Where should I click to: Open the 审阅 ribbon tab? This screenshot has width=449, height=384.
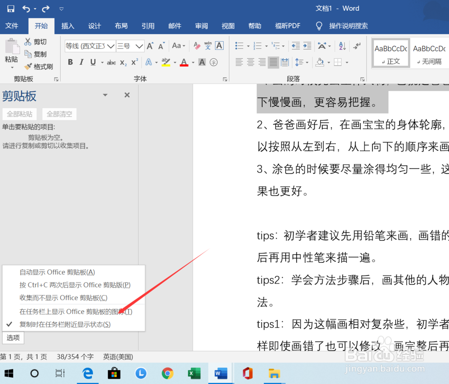click(x=201, y=26)
